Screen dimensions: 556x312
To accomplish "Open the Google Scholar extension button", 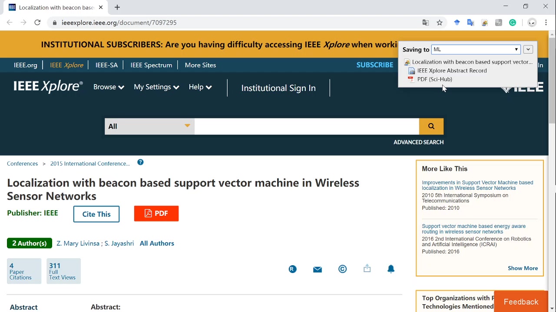I will click(x=457, y=23).
